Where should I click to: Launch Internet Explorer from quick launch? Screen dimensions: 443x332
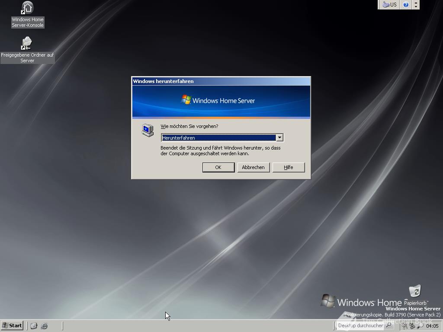click(45, 326)
